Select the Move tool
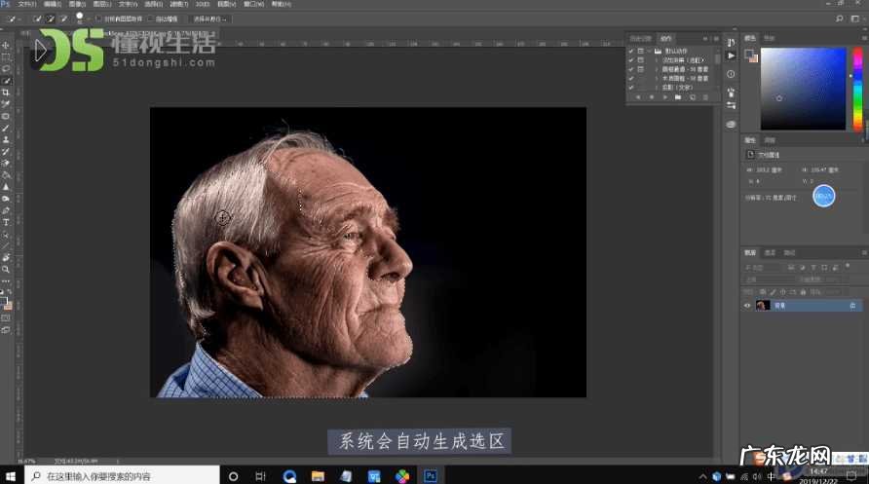 6,46
